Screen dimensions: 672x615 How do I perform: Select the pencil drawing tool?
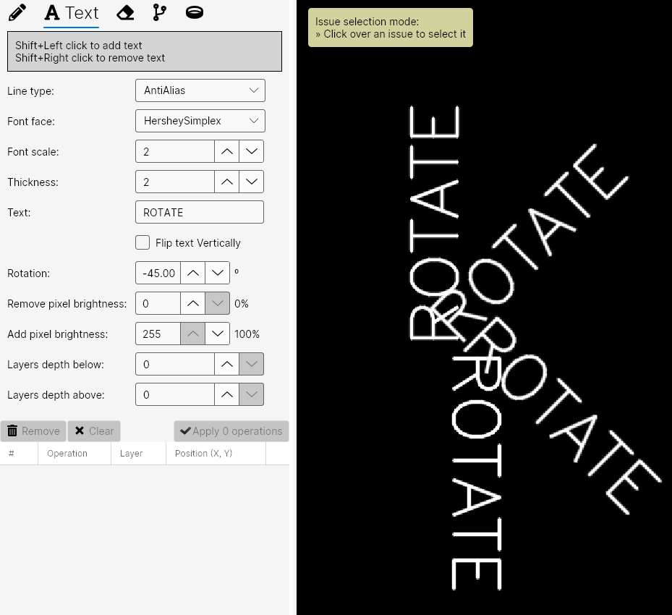coord(17,12)
